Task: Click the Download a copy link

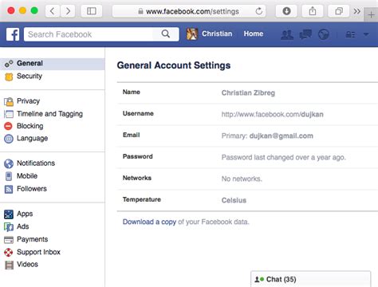Action: (149, 222)
